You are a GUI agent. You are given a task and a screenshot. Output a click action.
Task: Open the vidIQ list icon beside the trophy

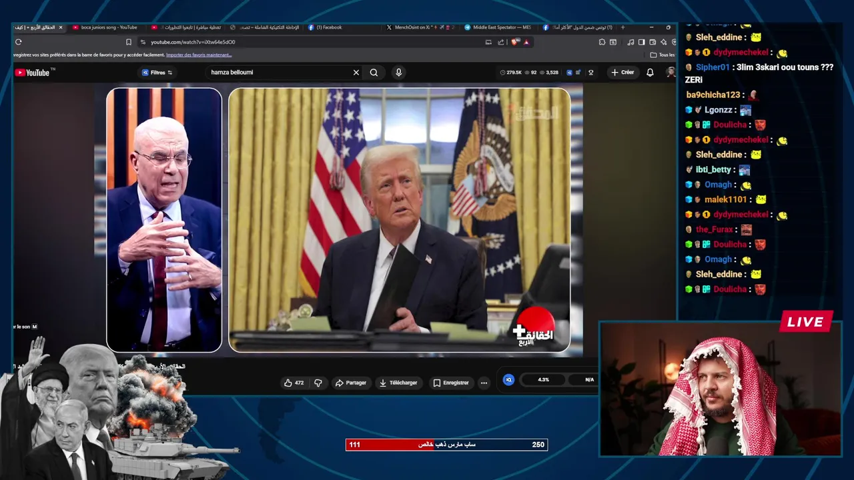coord(578,73)
